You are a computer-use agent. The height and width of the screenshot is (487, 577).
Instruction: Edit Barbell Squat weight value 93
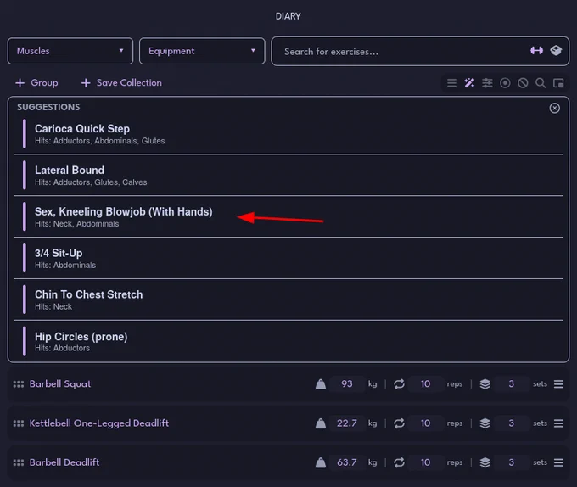pyautogui.click(x=347, y=384)
